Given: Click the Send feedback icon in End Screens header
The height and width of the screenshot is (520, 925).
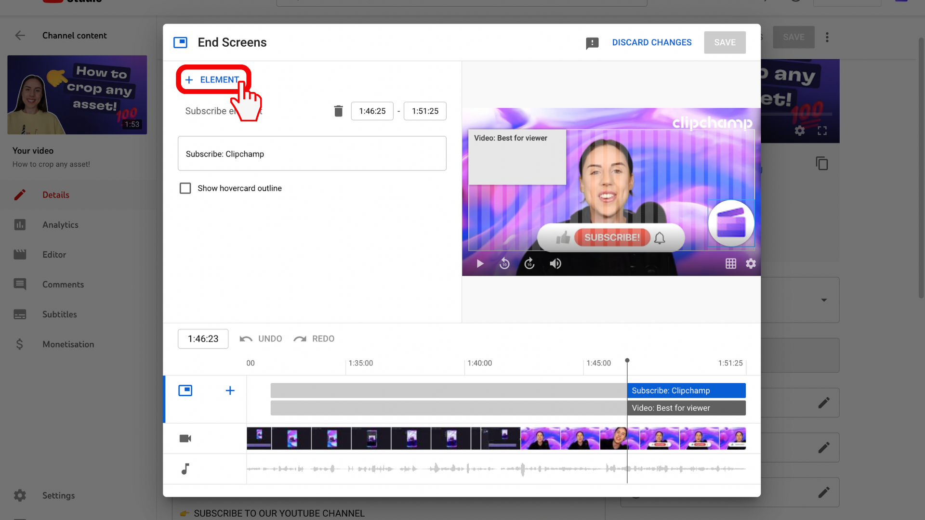Looking at the screenshot, I should [592, 43].
